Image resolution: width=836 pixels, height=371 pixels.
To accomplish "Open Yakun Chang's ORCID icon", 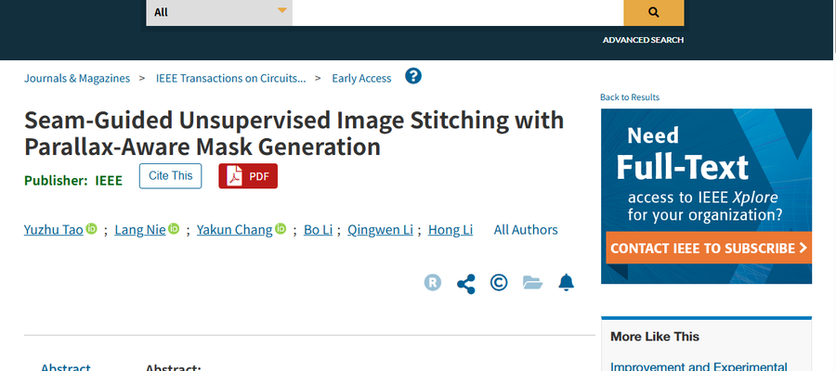I will pos(281,229).
